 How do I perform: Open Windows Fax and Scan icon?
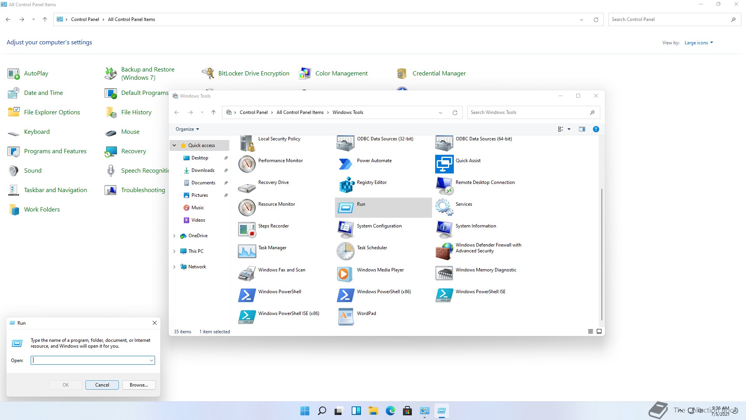(247, 273)
